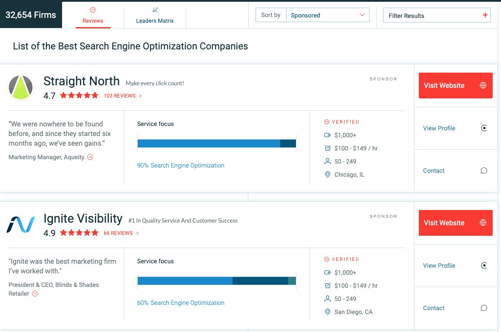Image resolution: width=501 pixels, height=332 pixels.
Task: Click the hourly rate clock icon for Ignite Visibility
Action: (327, 285)
